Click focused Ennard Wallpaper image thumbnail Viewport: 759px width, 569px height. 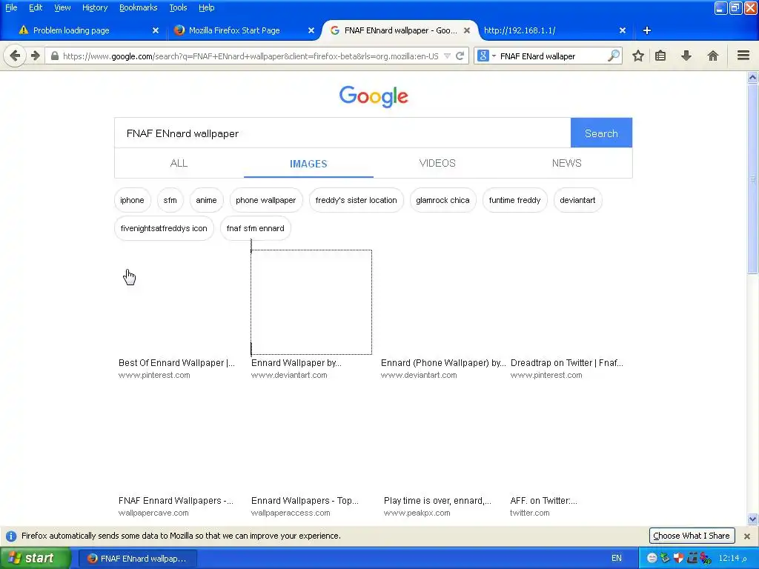pyautogui.click(x=311, y=302)
